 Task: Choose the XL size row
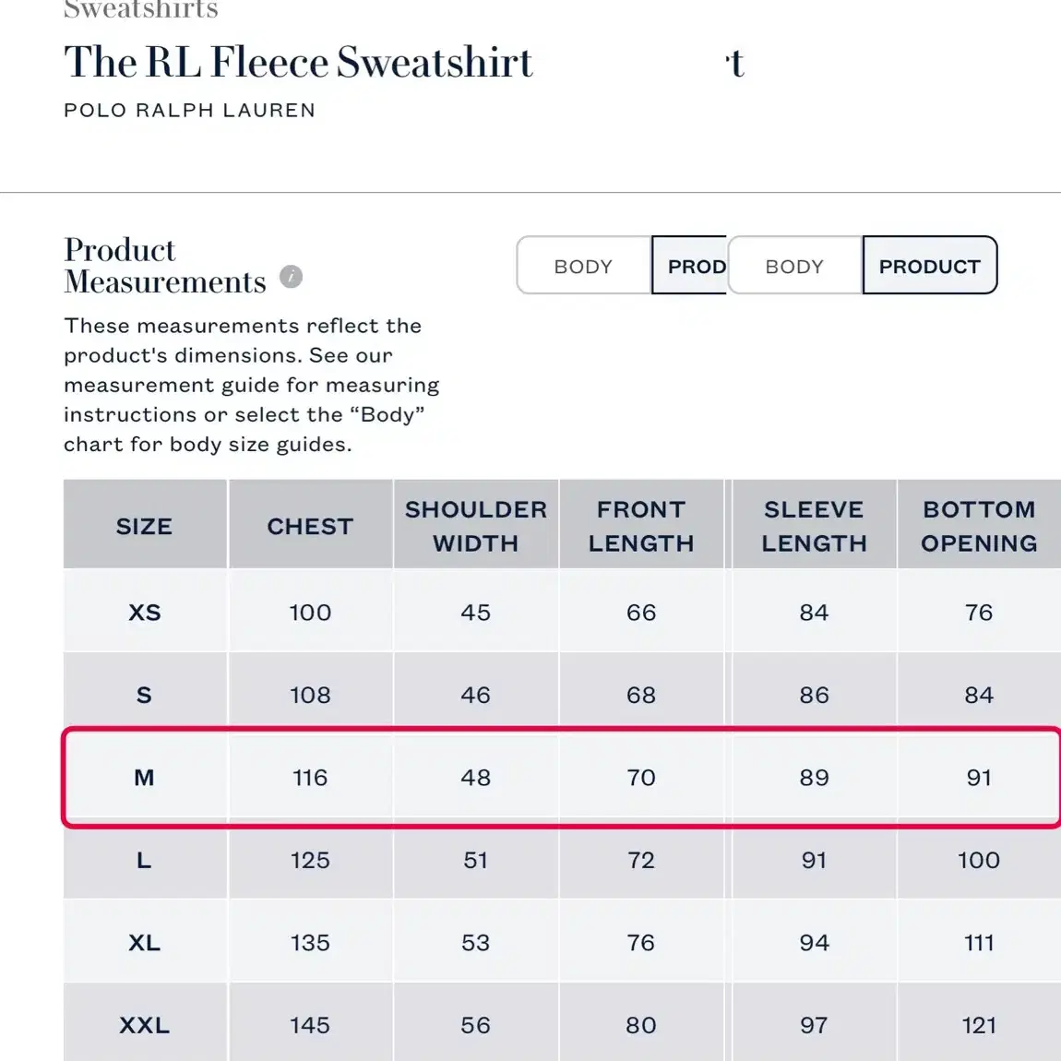(x=562, y=942)
